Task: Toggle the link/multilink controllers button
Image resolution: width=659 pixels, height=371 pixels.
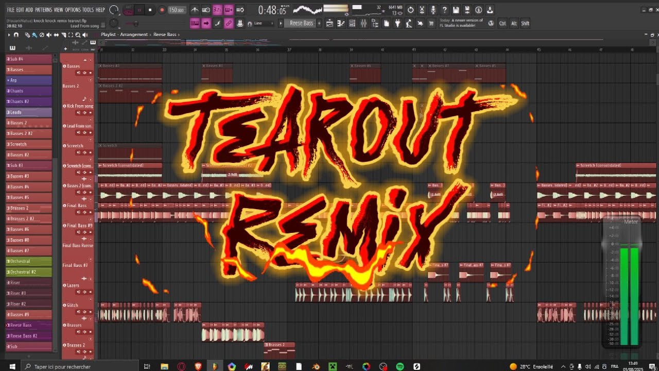Action: coord(229,23)
